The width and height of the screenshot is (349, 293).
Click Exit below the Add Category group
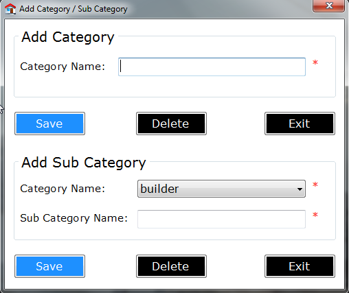(x=300, y=124)
